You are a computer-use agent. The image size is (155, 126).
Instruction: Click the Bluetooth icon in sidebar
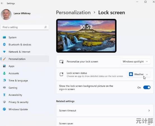[x=4, y=44]
